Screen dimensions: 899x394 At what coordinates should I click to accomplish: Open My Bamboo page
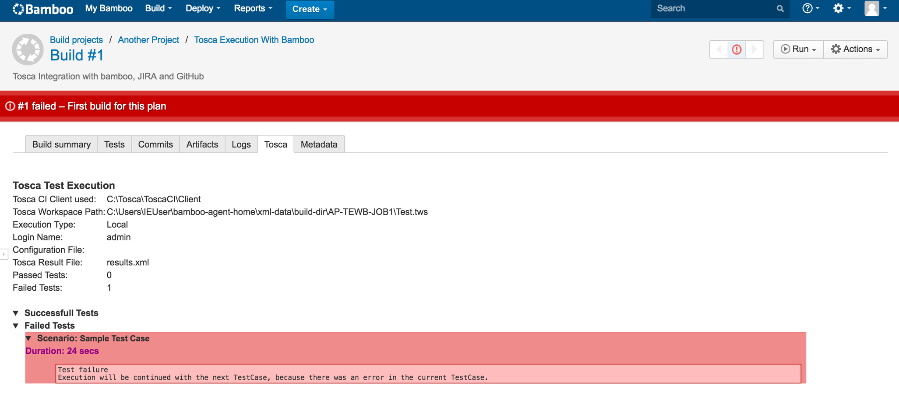coord(109,8)
